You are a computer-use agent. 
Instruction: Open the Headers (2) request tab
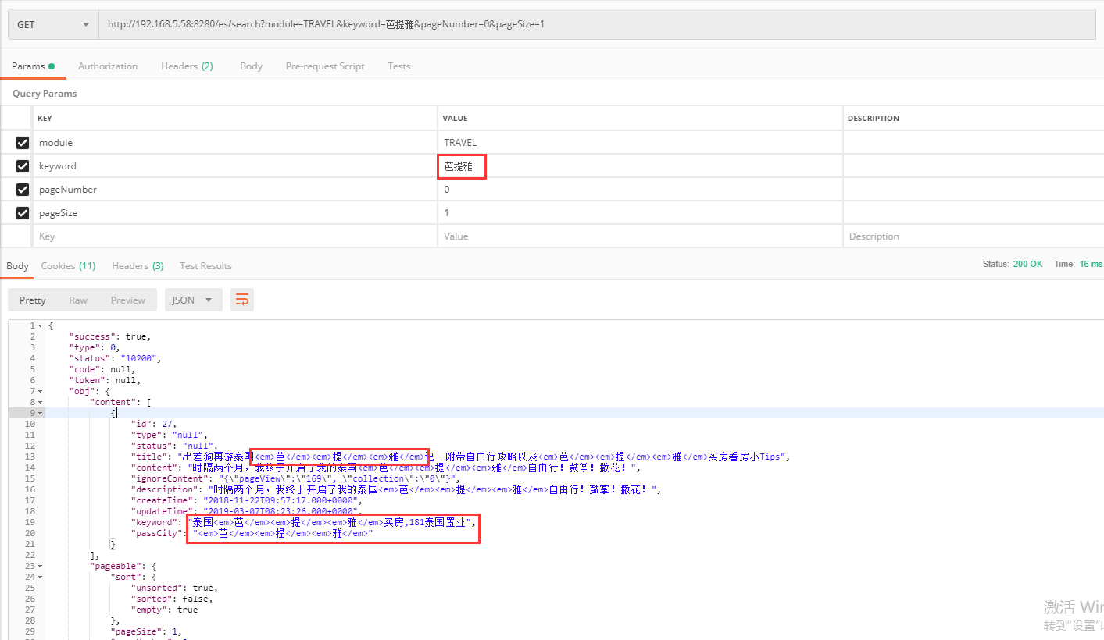click(x=186, y=66)
